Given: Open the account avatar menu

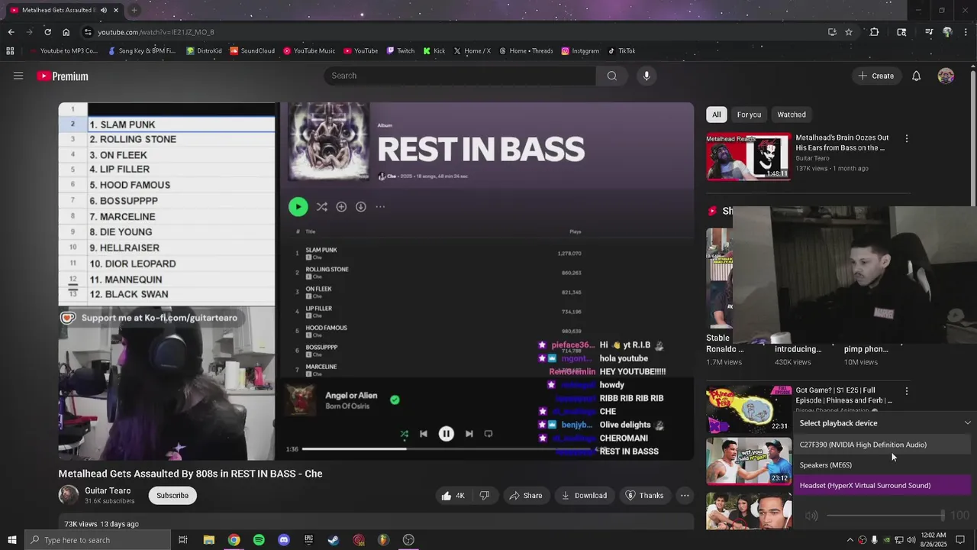Looking at the screenshot, I should (x=946, y=76).
